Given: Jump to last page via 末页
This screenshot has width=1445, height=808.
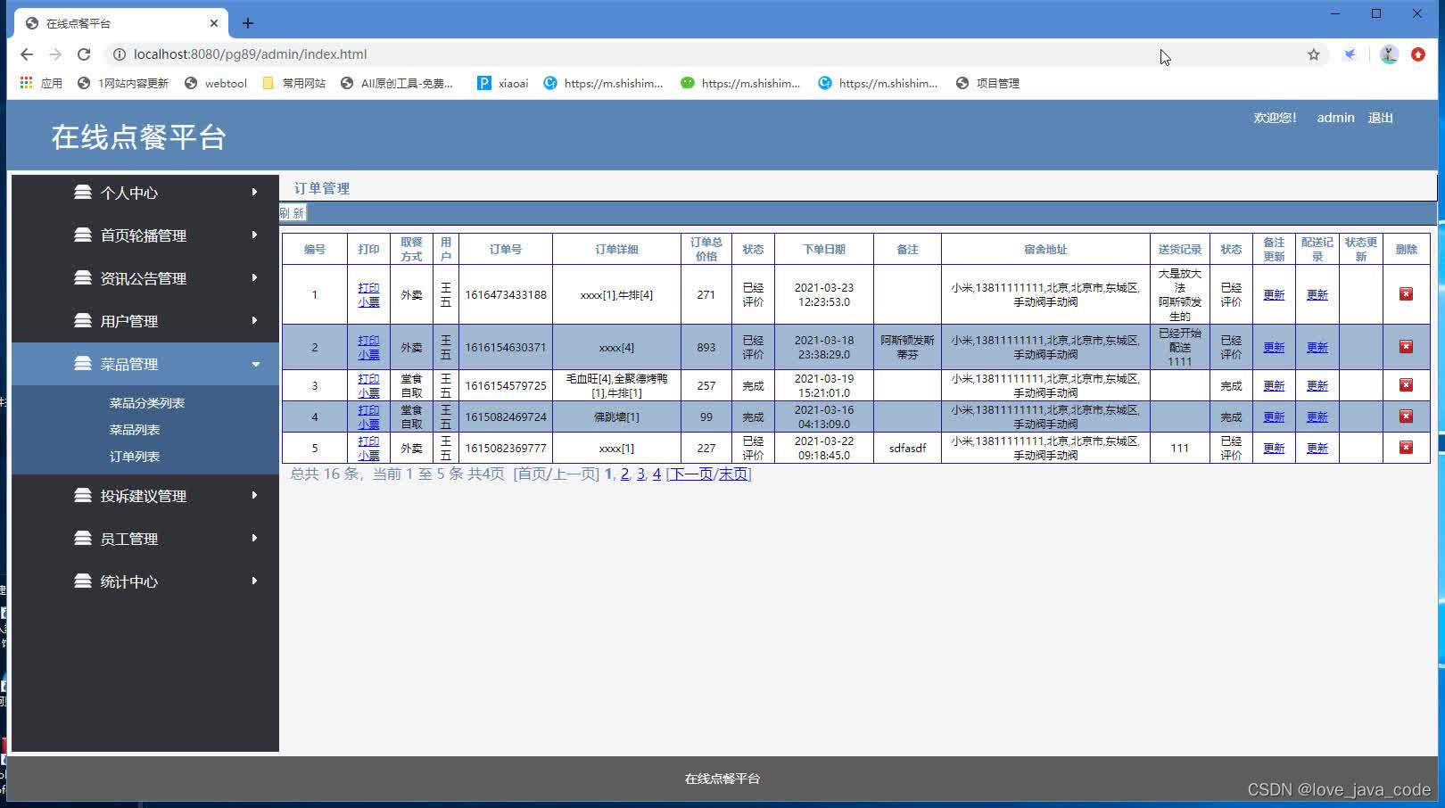Looking at the screenshot, I should 733,474.
